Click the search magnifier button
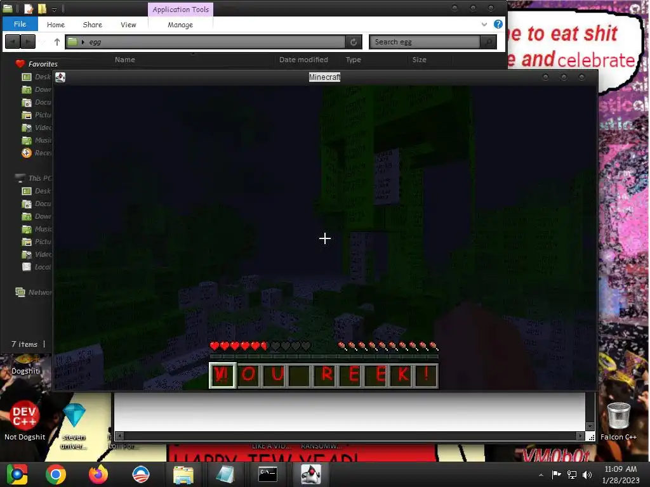This screenshot has height=487, width=650. (489, 42)
